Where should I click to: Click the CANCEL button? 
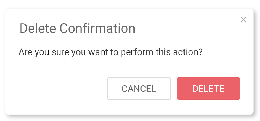pyautogui.click(x=139, y=88)
